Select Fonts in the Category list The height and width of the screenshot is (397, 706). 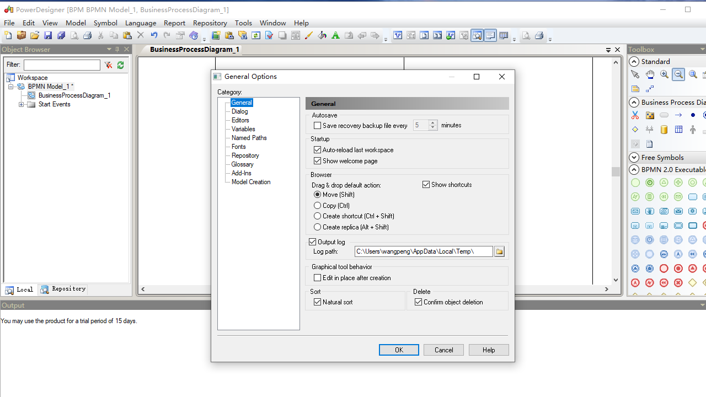pyautogui.click(x=238, y=146)
